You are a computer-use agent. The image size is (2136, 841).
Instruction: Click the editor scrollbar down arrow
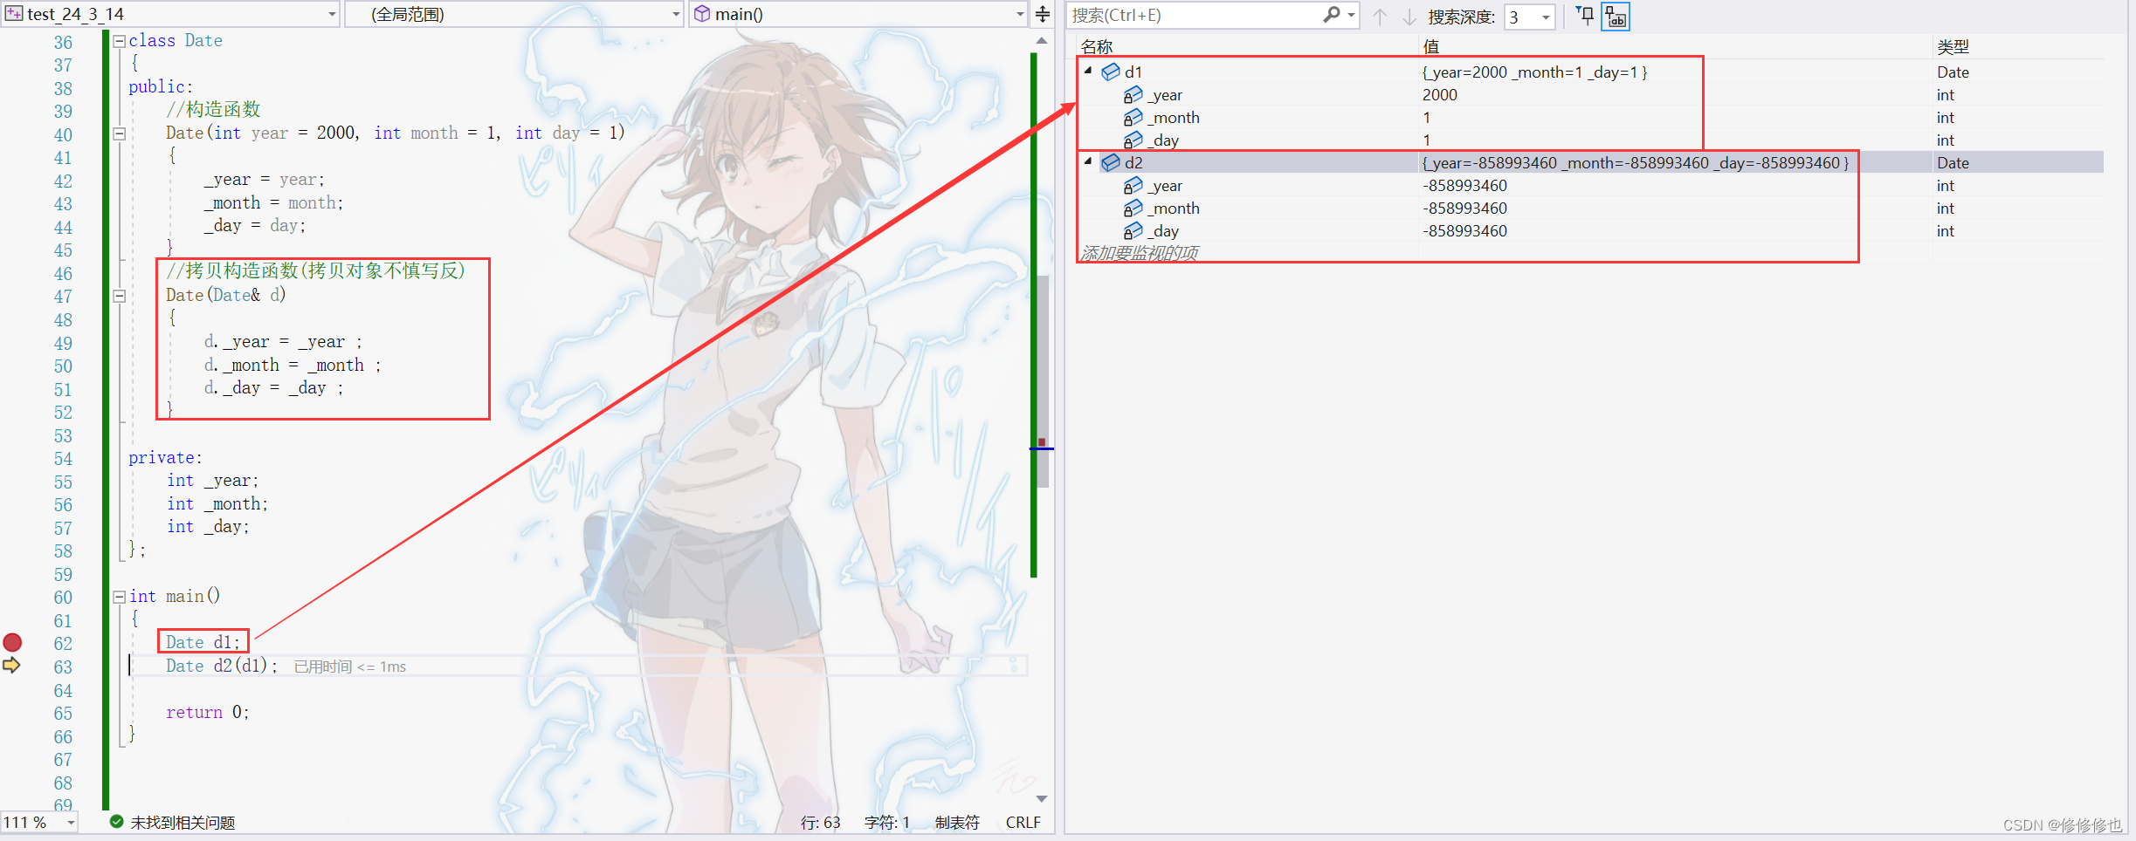click(x=1042, y=798)
